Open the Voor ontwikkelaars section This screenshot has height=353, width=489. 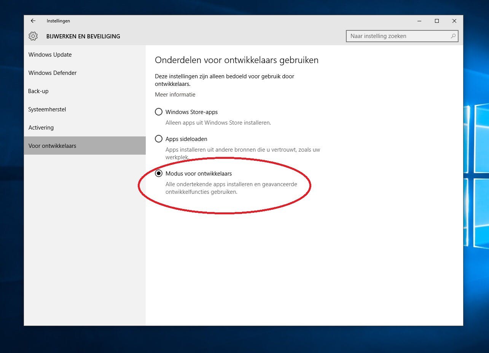85,146
